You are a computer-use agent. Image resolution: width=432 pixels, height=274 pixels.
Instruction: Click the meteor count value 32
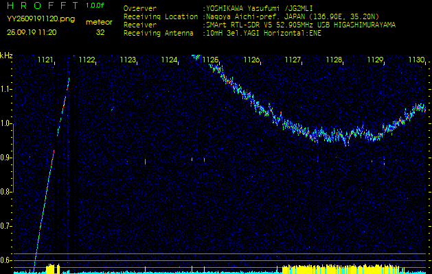click(100, 32)
